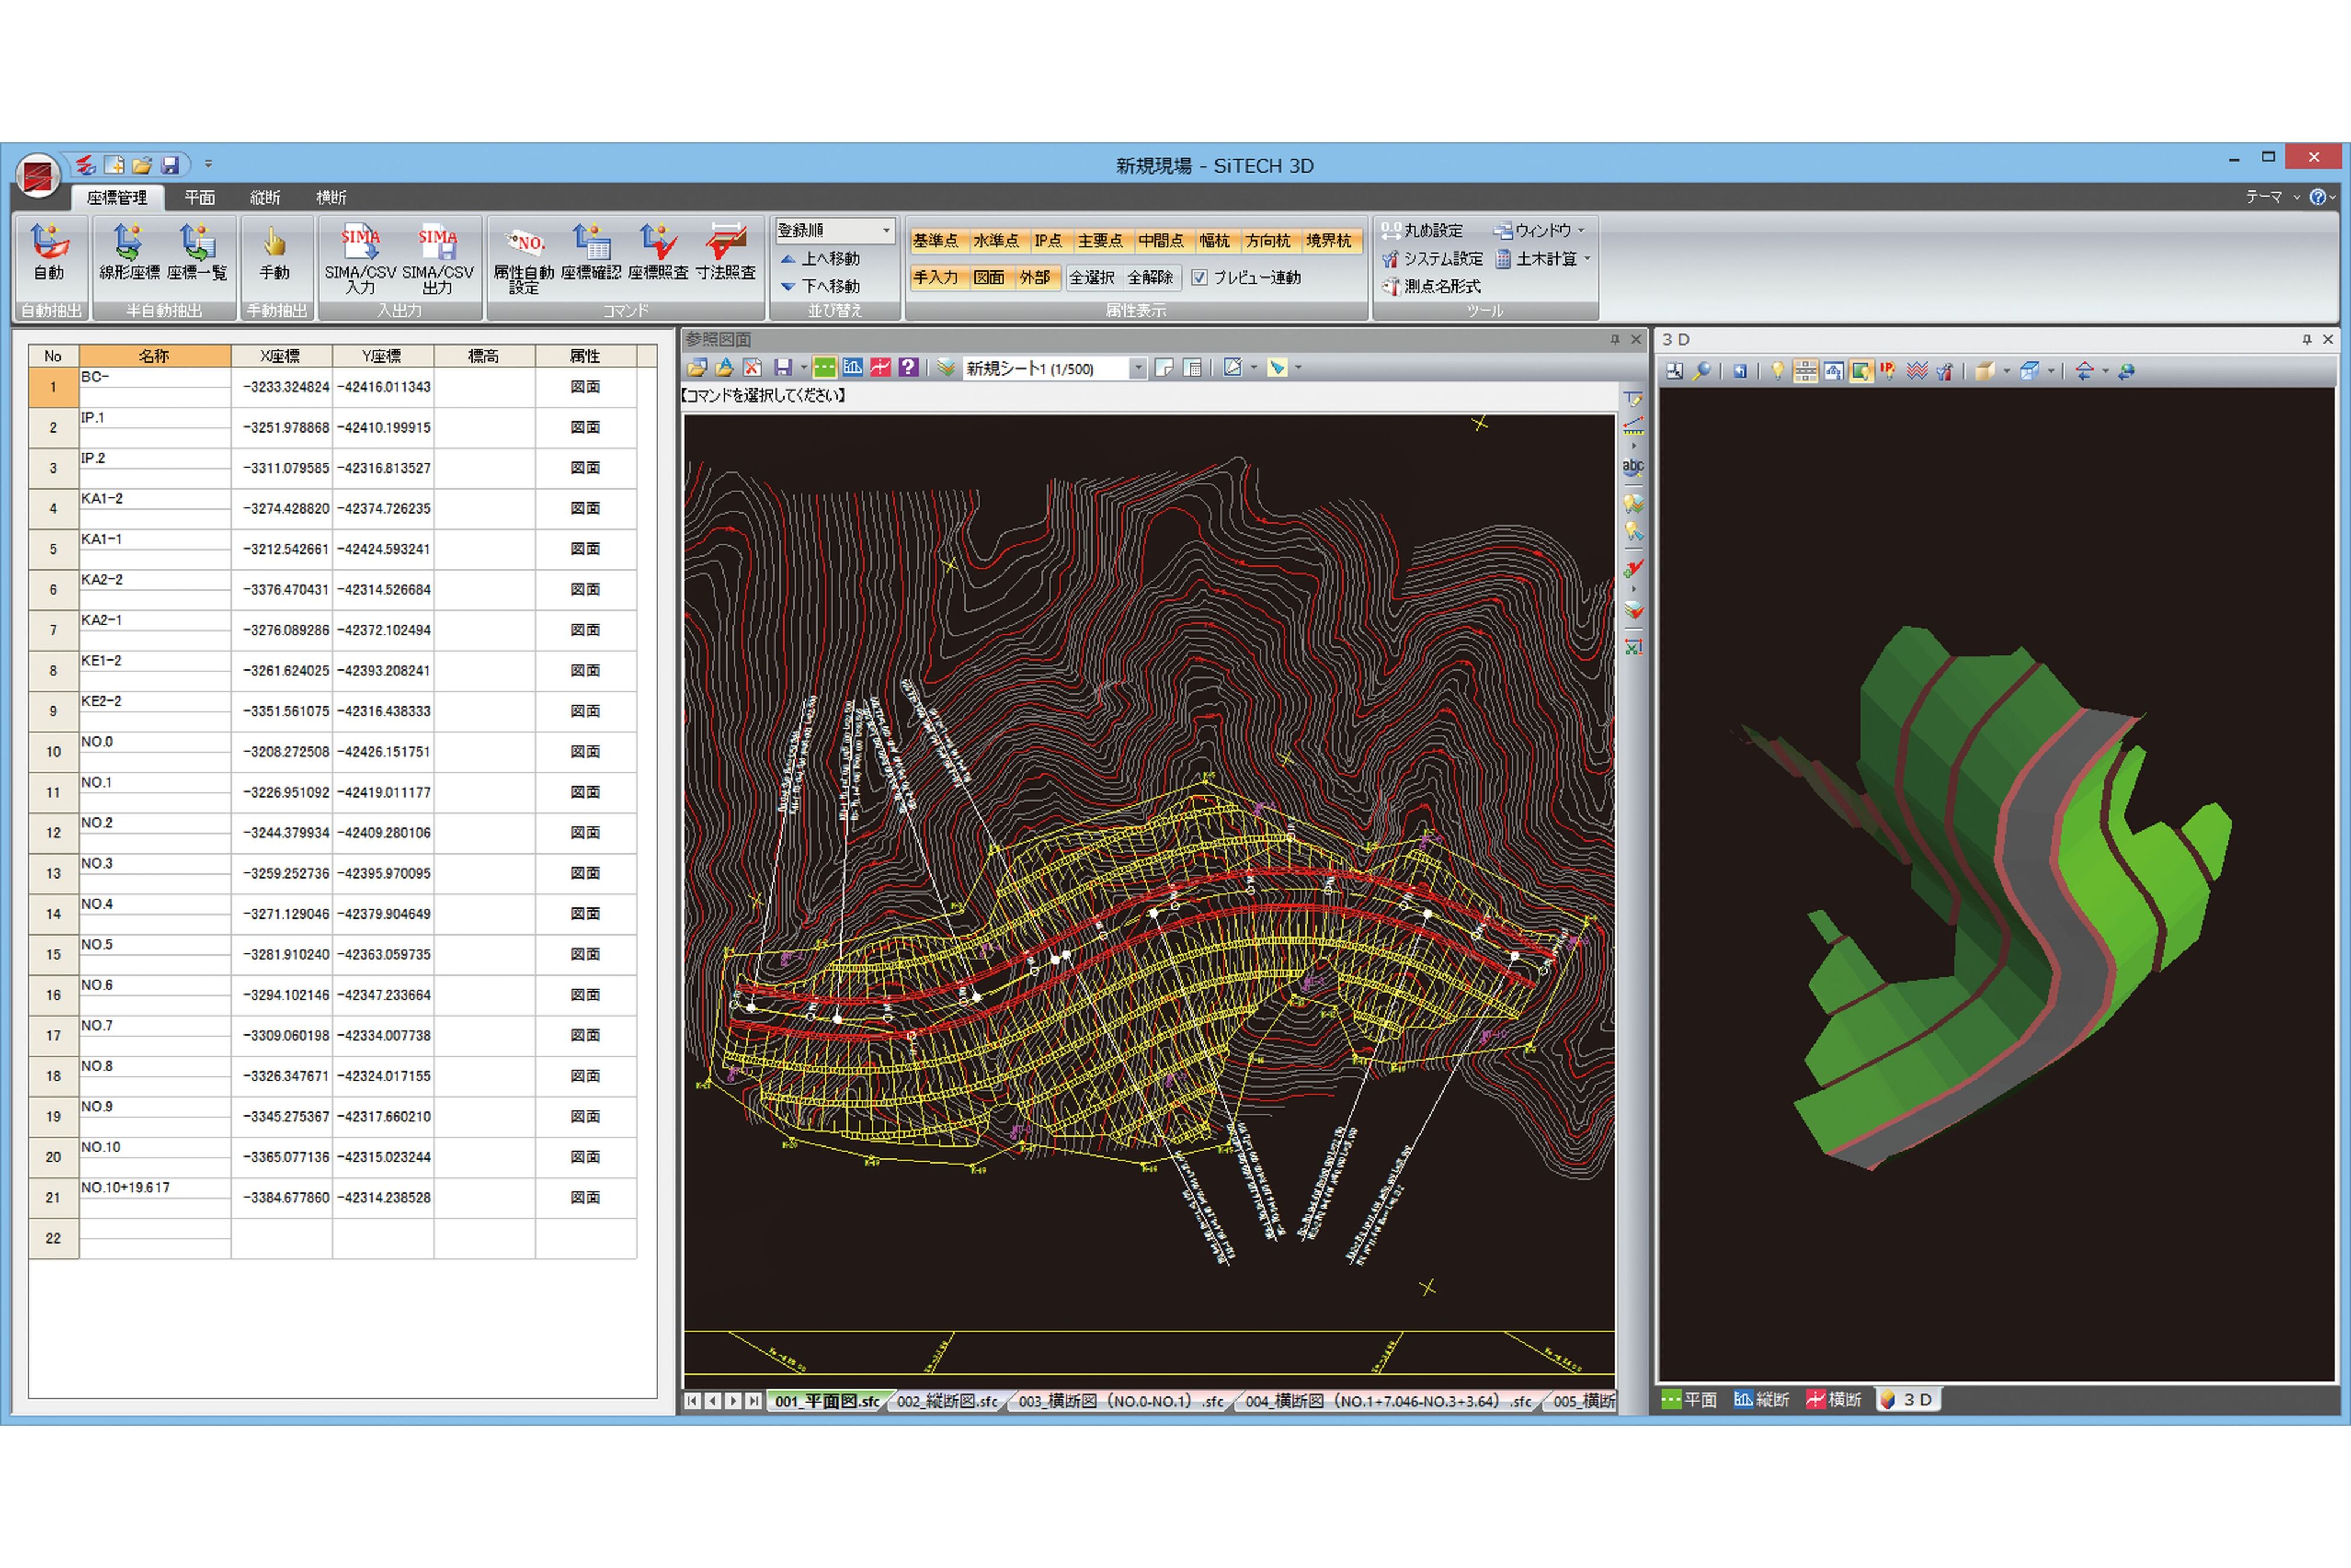Click 名称 column header
Screen dimensions: 2351x1568
(x=154, y=356)
